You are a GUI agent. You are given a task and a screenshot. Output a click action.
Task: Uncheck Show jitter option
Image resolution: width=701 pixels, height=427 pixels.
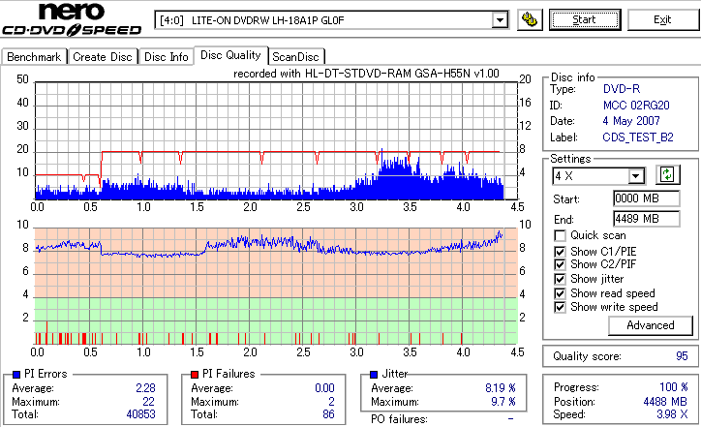560,279
